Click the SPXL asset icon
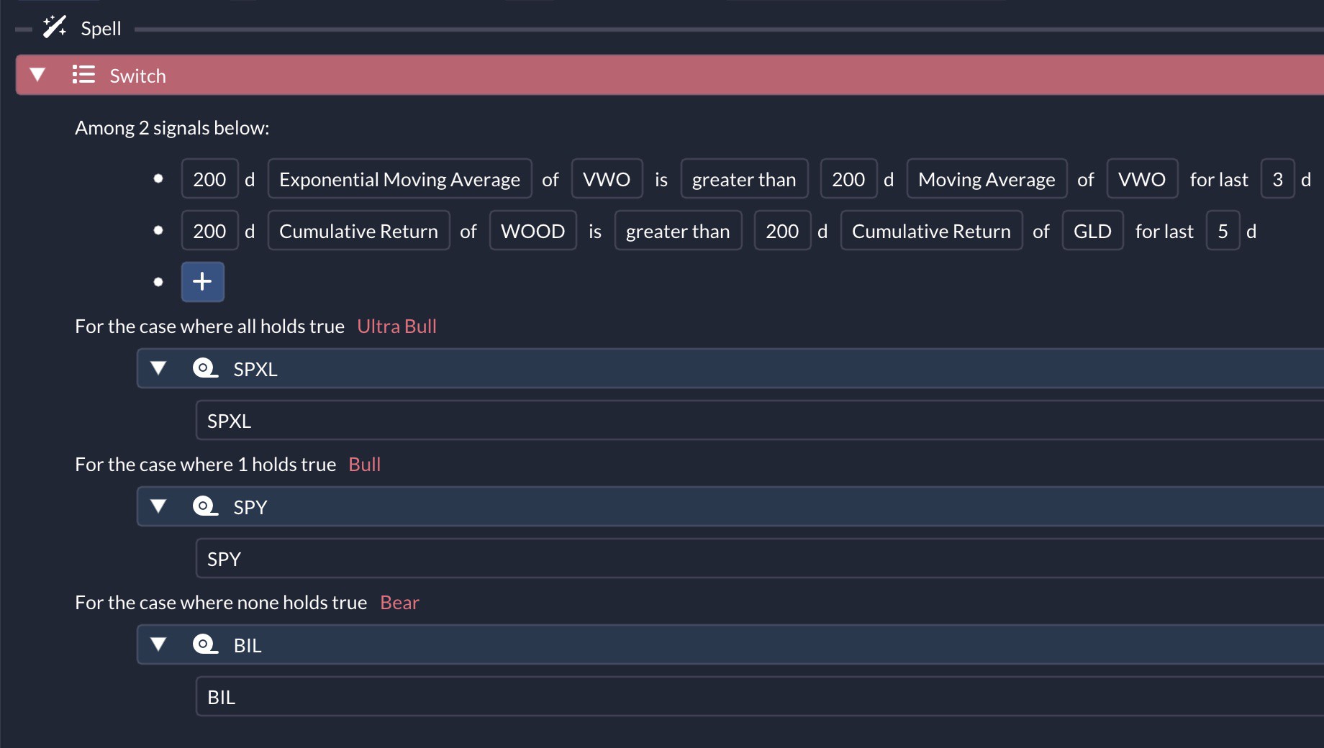The height and width of the screenshot is (748, 1324). pyautogui.click(x=205, y=368)
